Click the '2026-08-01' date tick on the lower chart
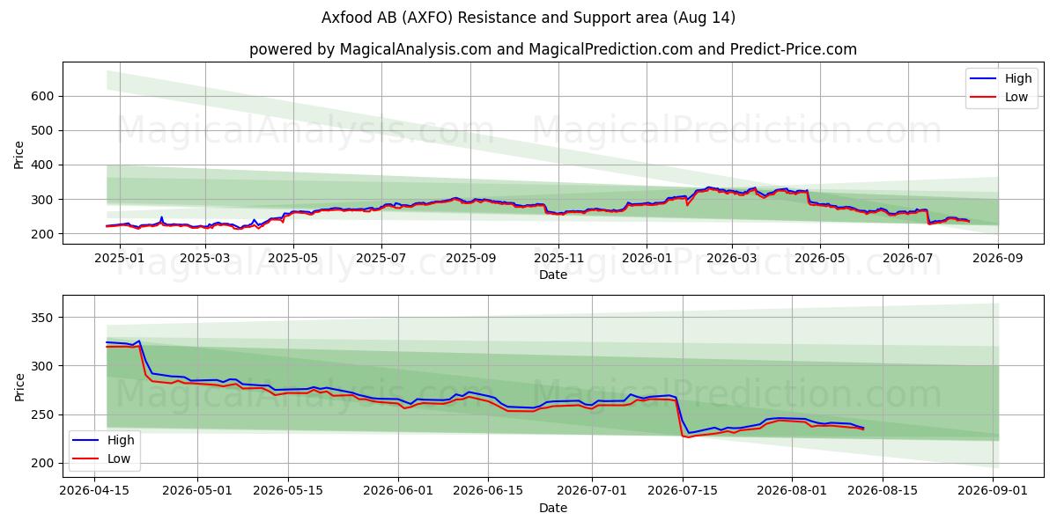 (x=793, y=491)
